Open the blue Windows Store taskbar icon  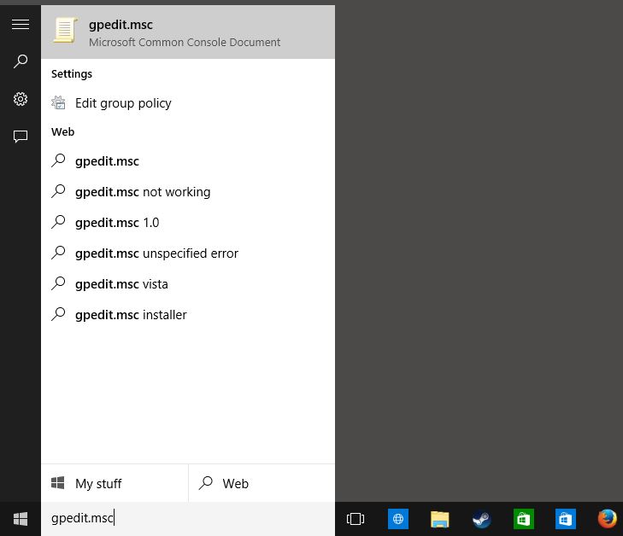pyautogui.click(x=566, y=519)
